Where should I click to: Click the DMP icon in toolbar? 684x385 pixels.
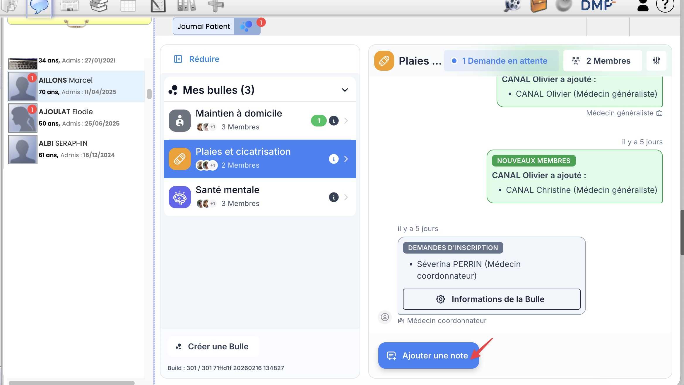point(598,5)
